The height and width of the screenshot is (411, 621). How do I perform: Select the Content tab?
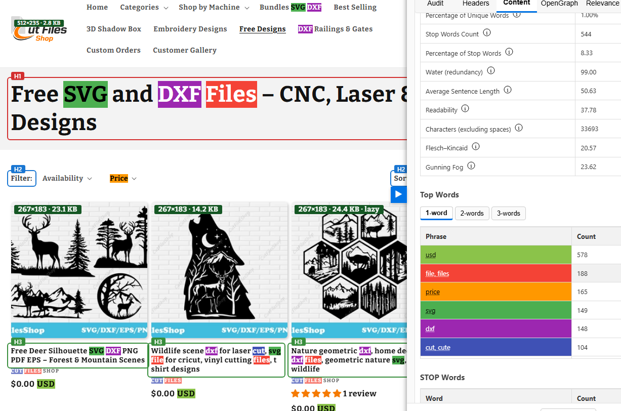click(x=516, y=4)
